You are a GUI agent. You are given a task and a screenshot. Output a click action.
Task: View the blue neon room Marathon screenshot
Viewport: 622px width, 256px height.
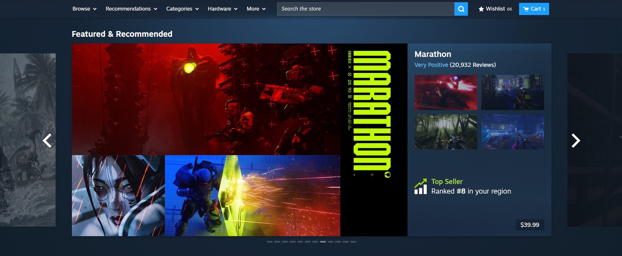(513, 132)
